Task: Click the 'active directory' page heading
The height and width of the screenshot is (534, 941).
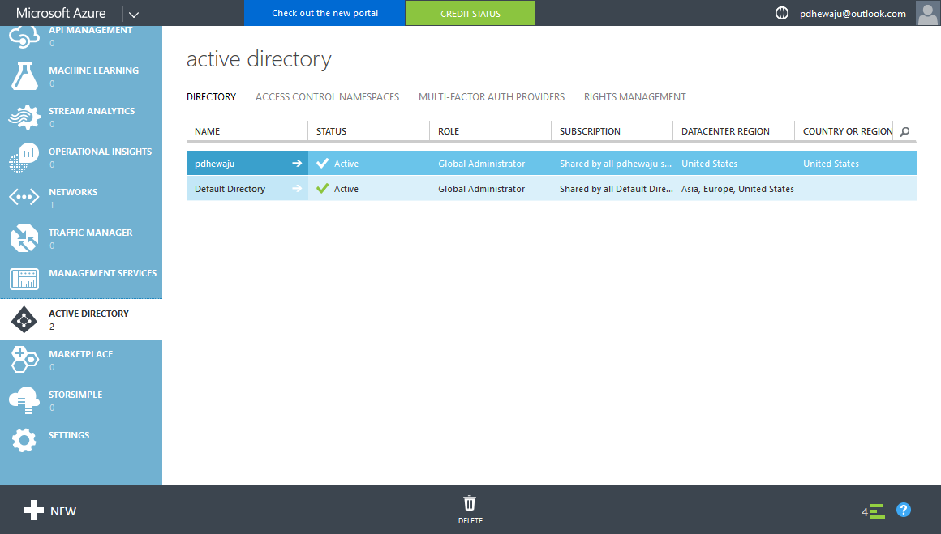Action: [259, 59]
